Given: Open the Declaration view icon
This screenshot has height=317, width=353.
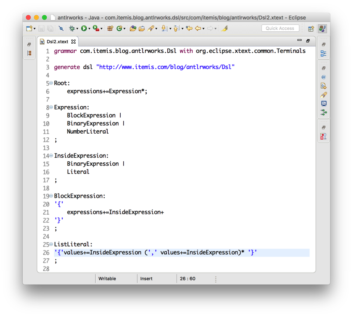Looking at the screenshot, I should pyautogui.click(x=323, y=86).
